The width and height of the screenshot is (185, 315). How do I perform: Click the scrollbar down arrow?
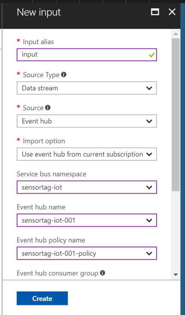(x=176, y=275)
